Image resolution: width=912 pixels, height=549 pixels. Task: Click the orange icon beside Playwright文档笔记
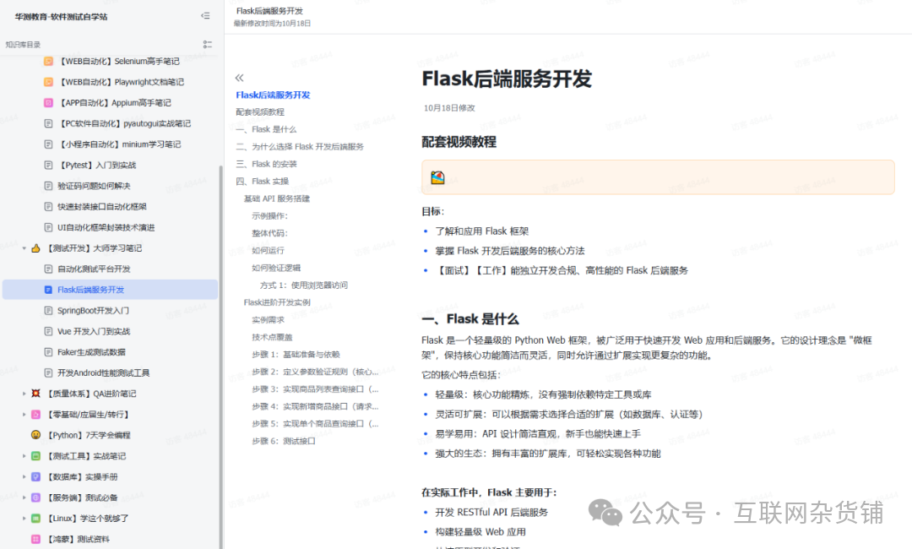48,82
